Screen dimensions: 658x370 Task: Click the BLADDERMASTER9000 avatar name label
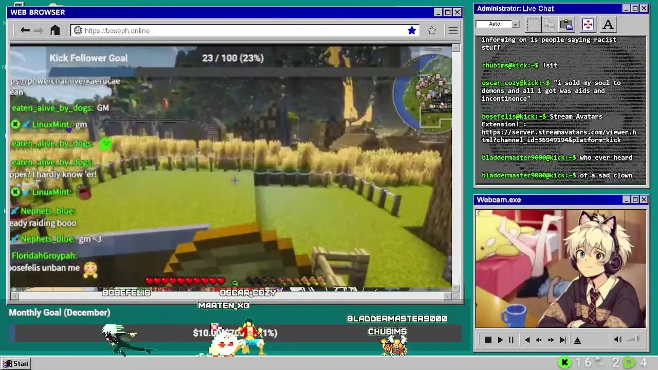tap(397, 319)
